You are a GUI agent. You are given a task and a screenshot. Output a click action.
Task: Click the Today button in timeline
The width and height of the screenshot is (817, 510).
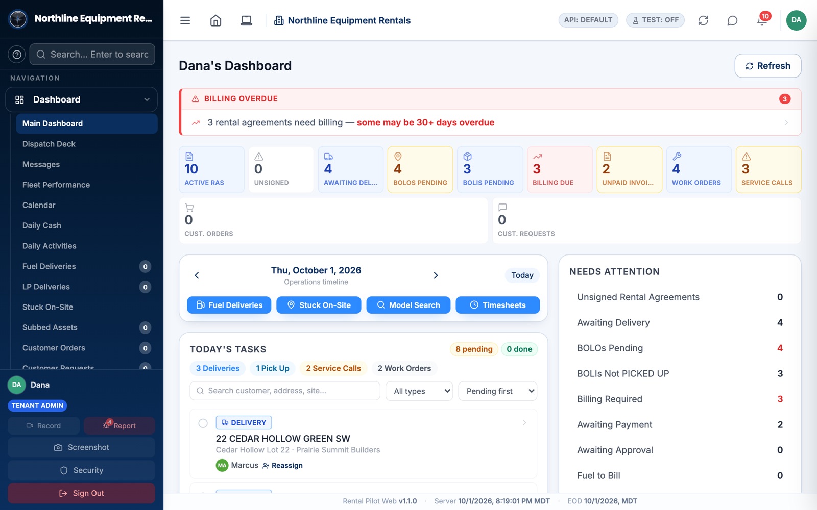(522, 275)
